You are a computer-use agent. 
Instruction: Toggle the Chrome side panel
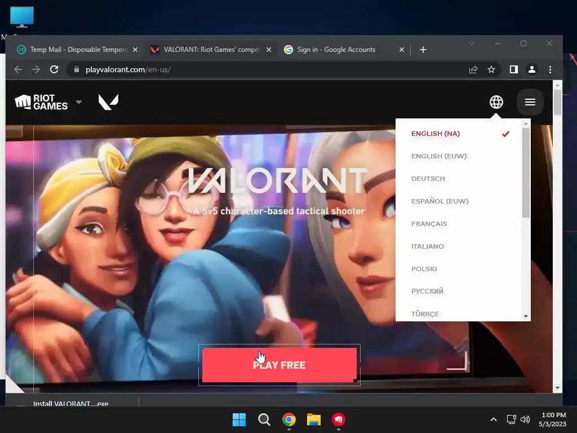coord(514,69)
